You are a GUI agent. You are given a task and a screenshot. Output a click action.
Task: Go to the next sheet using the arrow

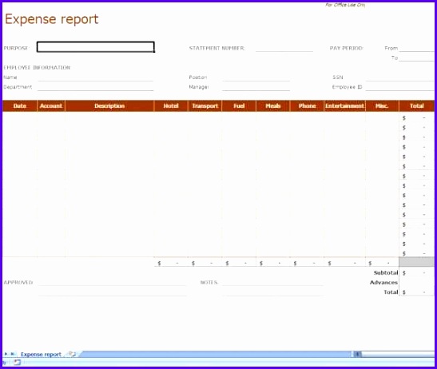pyautogui.click(x=6, y=354)
